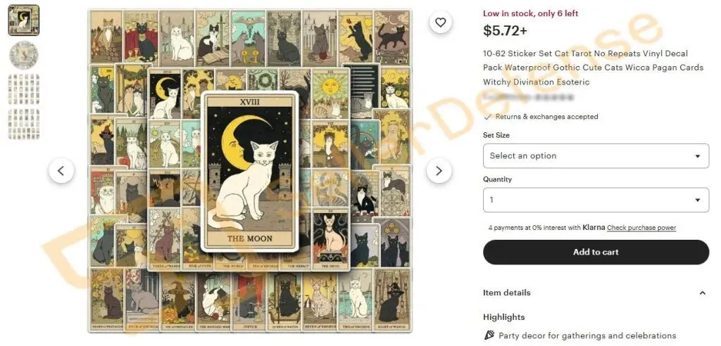Click the Set Size dropdown arrow
721x346 pixels.
point(698,156)
